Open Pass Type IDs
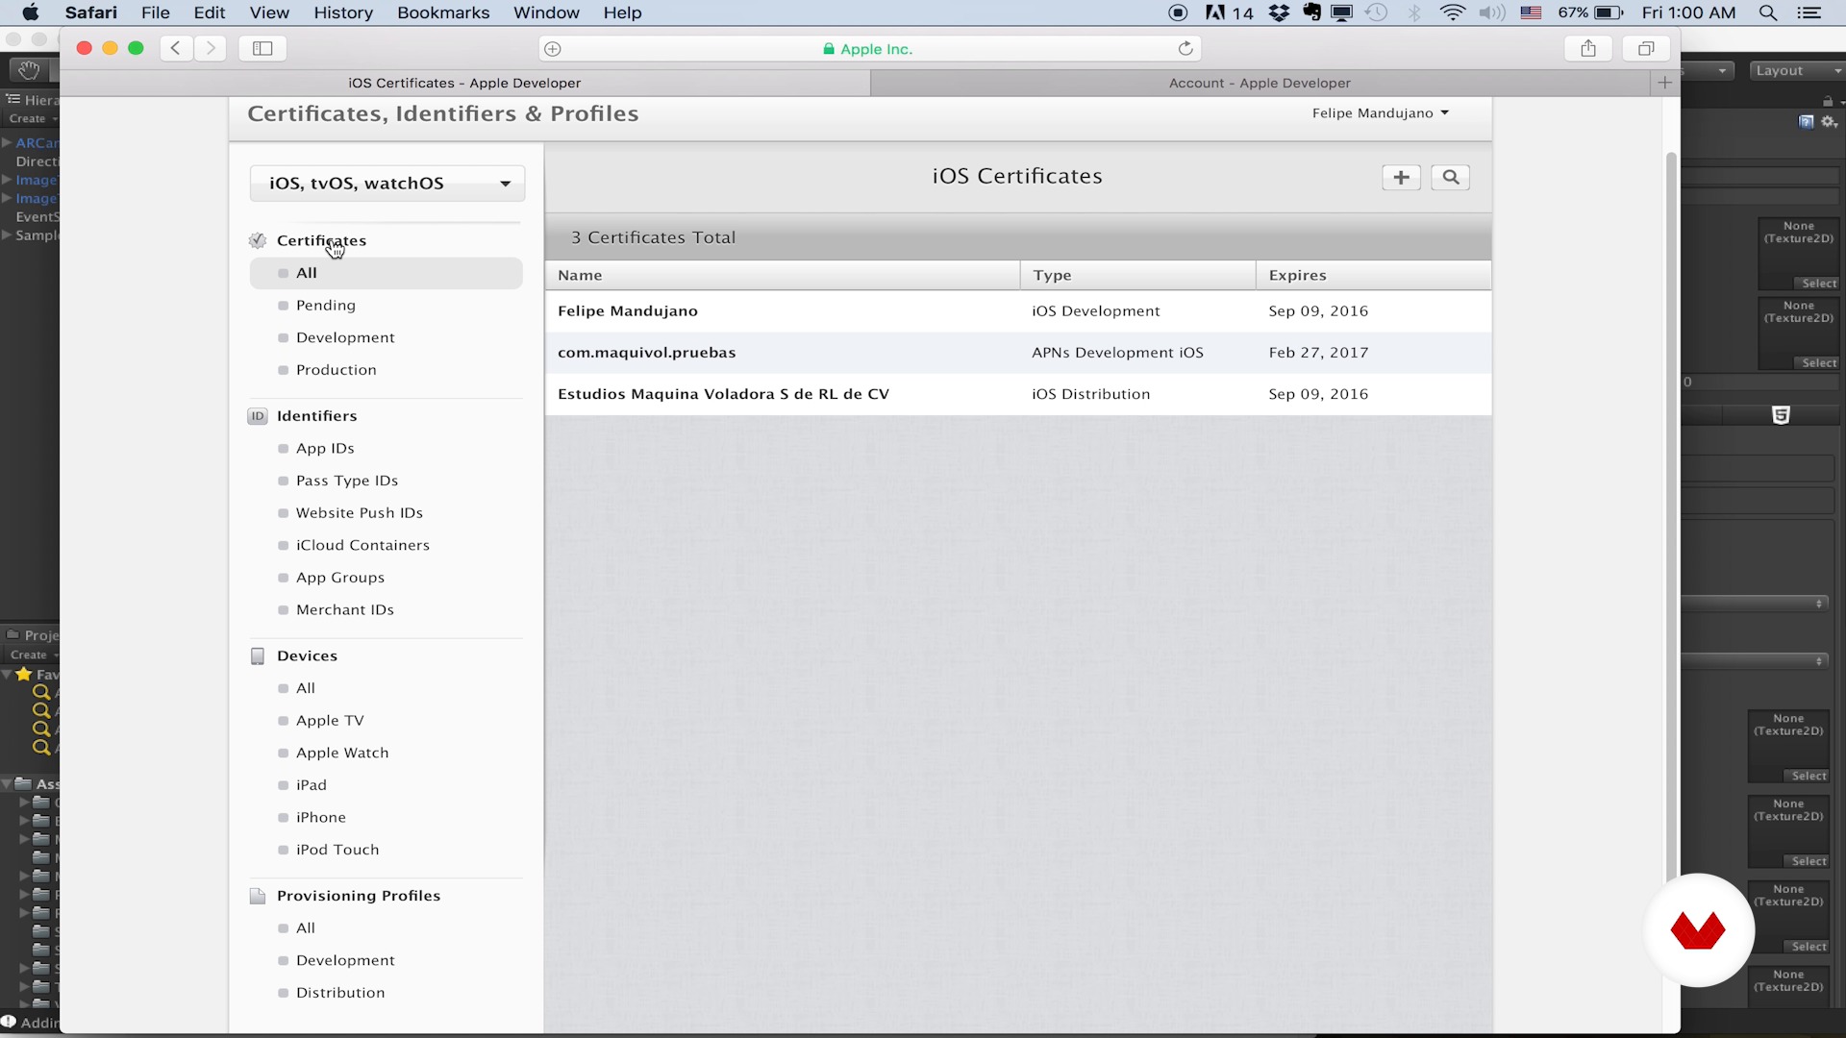The height and width of the screenshot is (1038, 1846). [x=347, y=481]
